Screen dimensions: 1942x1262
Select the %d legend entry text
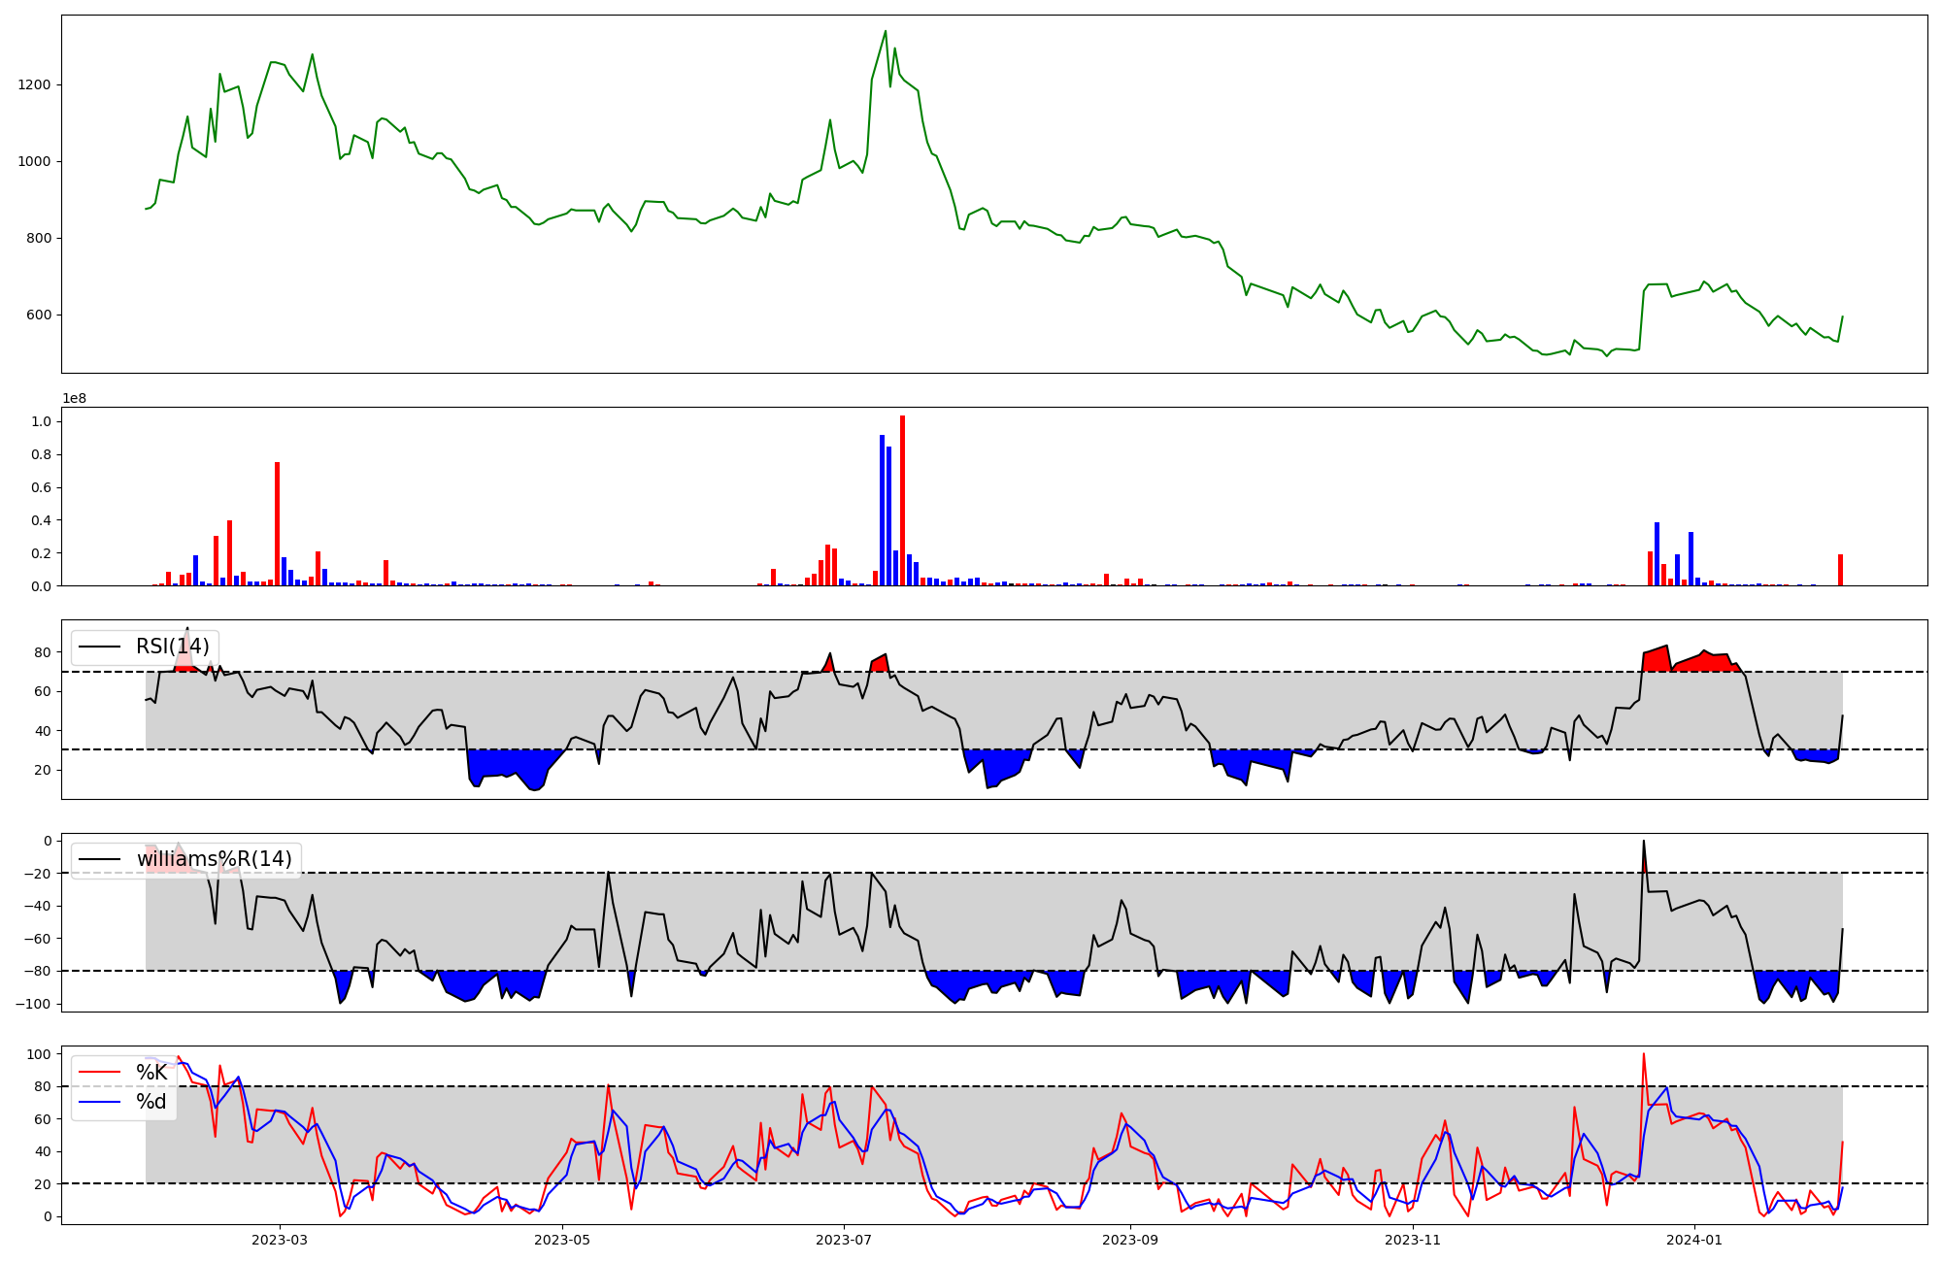pyautogui.click(x=151, y=1102)
